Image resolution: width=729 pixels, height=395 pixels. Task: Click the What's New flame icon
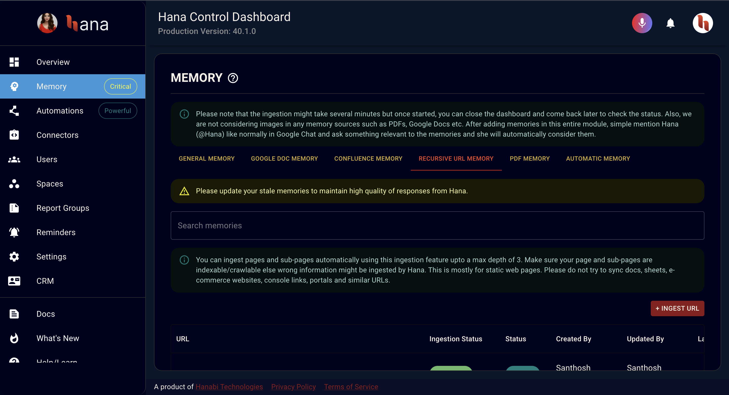tap(14, 338)
